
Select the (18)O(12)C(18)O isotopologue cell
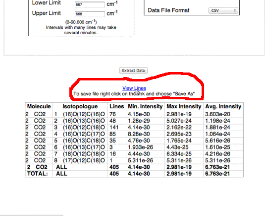80,154
